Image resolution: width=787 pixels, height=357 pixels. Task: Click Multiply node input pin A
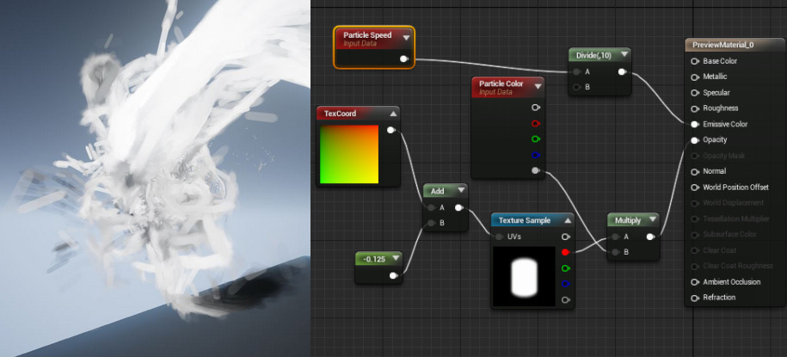(615, 237)
